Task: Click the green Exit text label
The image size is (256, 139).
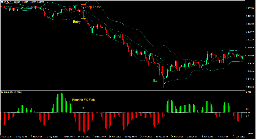Action: (x=156, y=81)
